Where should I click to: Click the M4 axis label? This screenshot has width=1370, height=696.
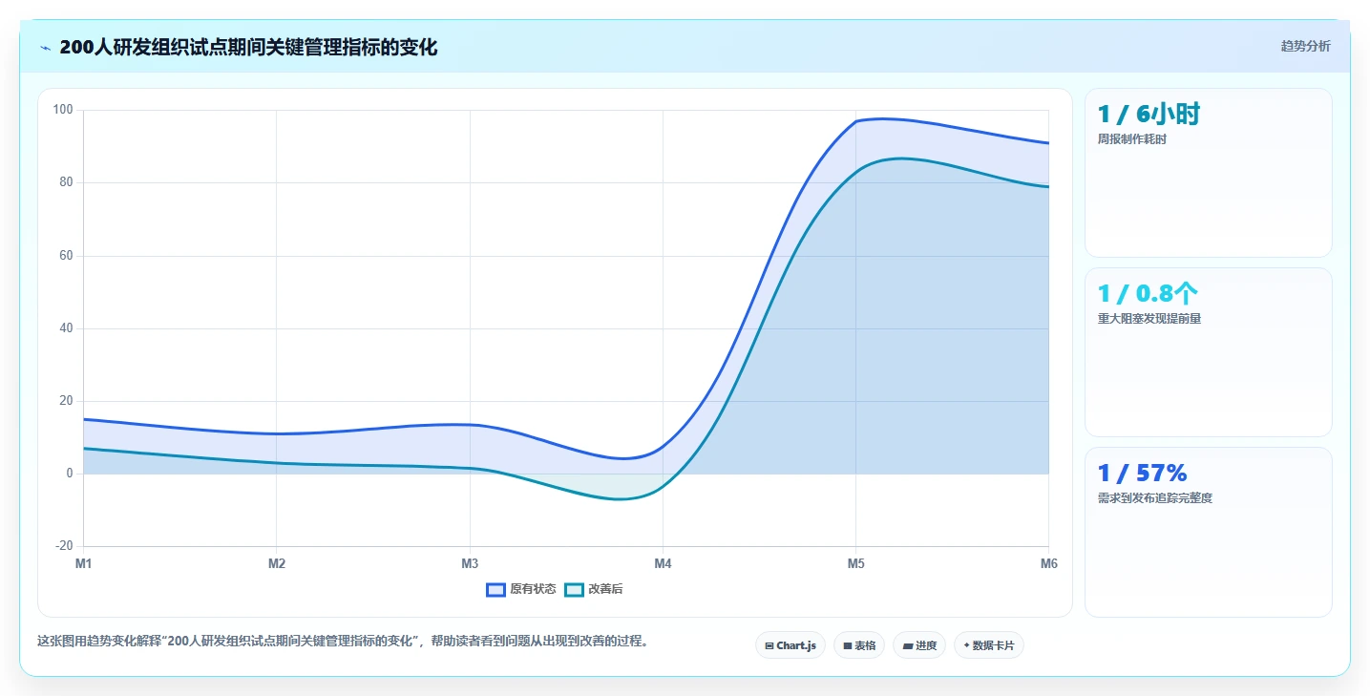tap(663, 564)
